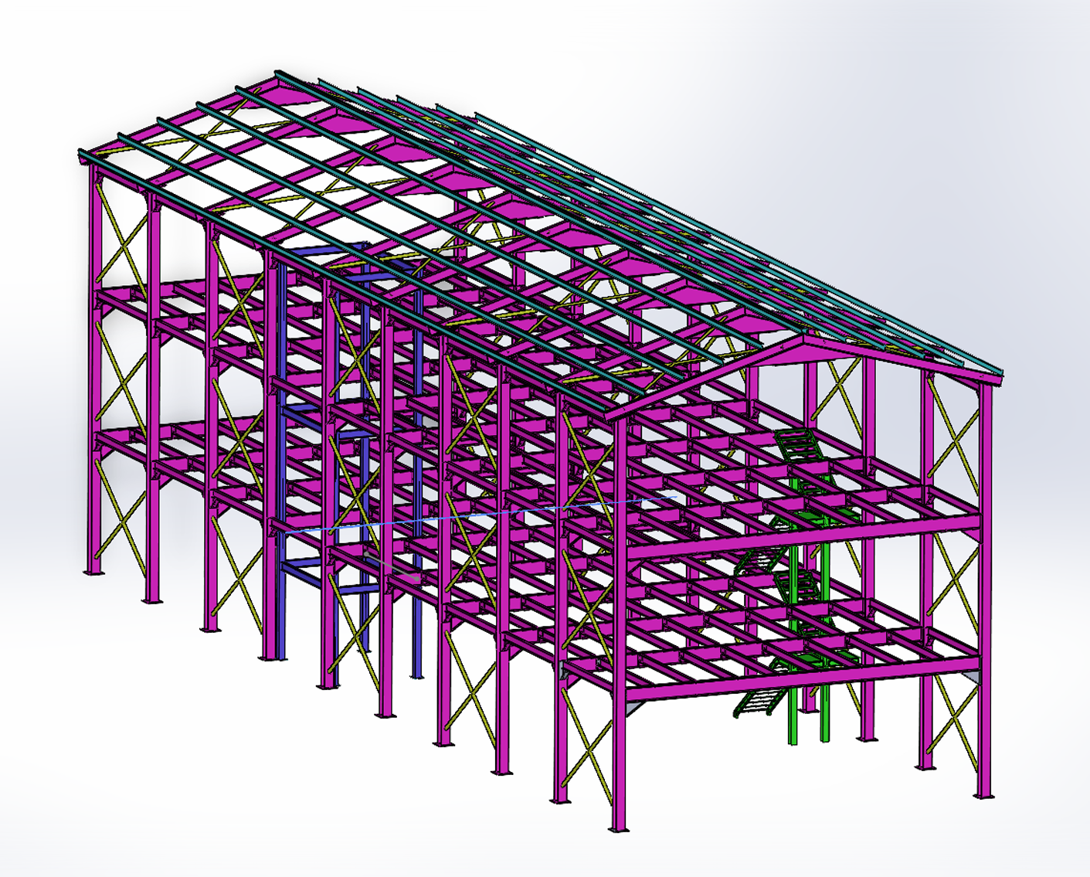Click empty viewport background to deselect
The image size is (1090, 877).
pos(927,116)
